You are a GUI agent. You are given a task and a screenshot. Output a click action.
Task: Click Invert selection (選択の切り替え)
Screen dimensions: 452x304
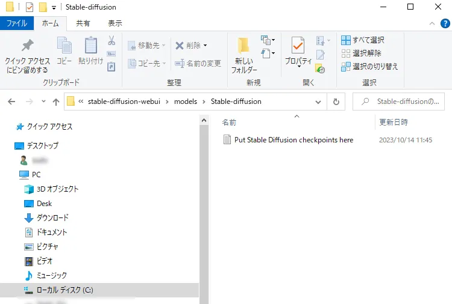coord(369,66)
